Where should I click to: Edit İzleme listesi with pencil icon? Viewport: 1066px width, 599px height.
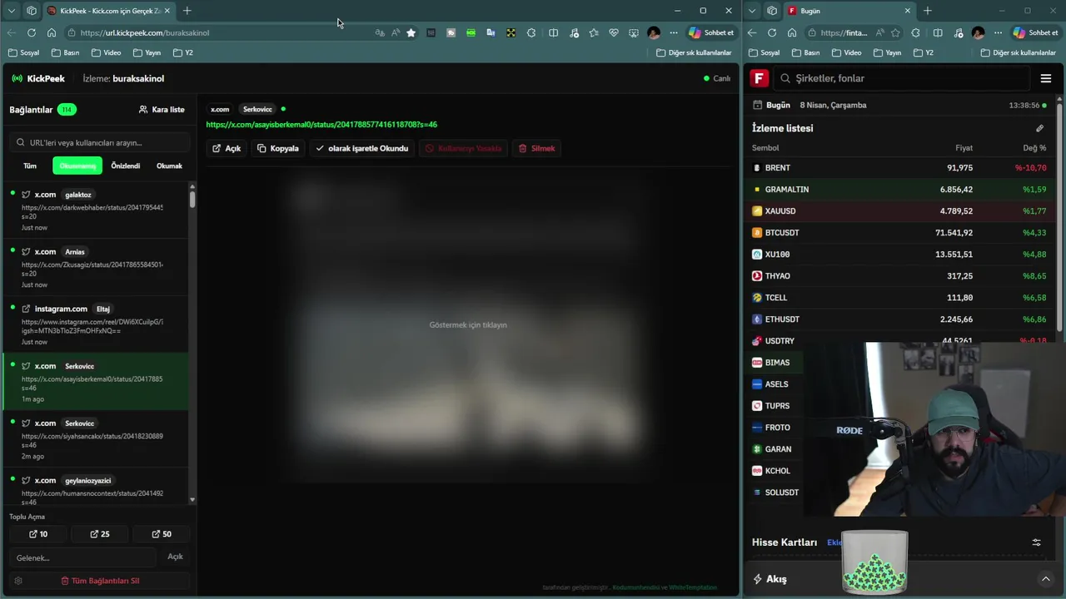click(x=1039, y=128)
